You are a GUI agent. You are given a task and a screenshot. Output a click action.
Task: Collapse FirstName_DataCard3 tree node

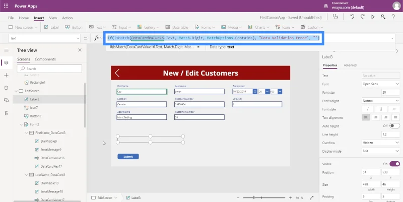pos(27,133)
